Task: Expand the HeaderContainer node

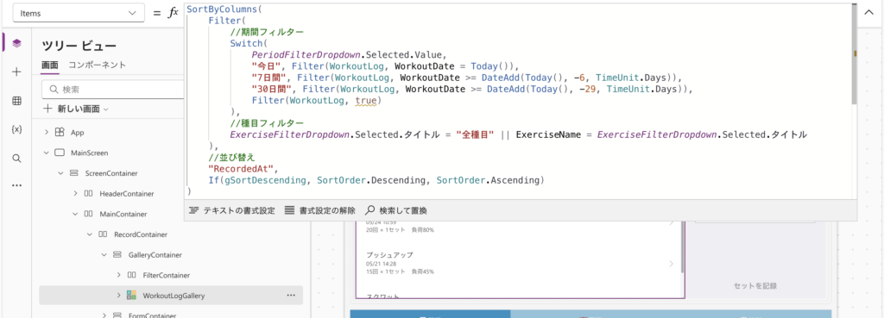Action: 76,194
